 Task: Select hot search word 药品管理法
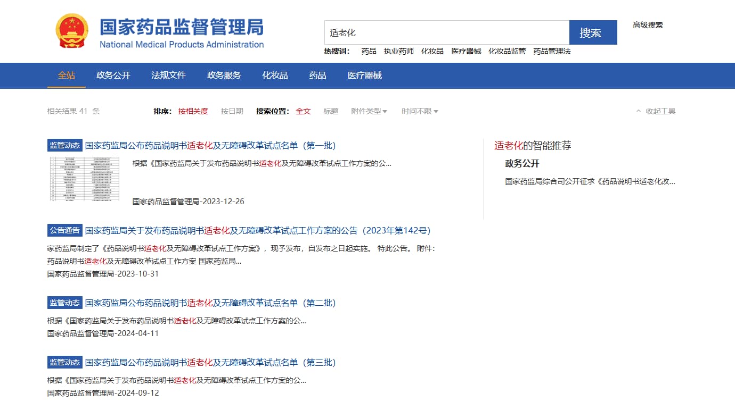click(552, 51)
